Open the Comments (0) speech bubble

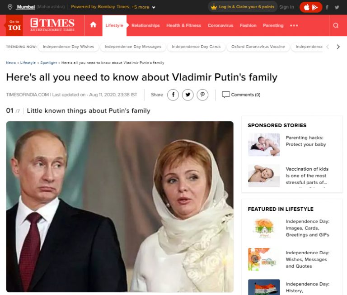pos(226,95)
